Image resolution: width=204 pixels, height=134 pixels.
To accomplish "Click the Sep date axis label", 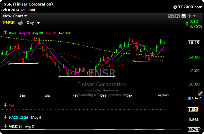I will tap(22, 96).
